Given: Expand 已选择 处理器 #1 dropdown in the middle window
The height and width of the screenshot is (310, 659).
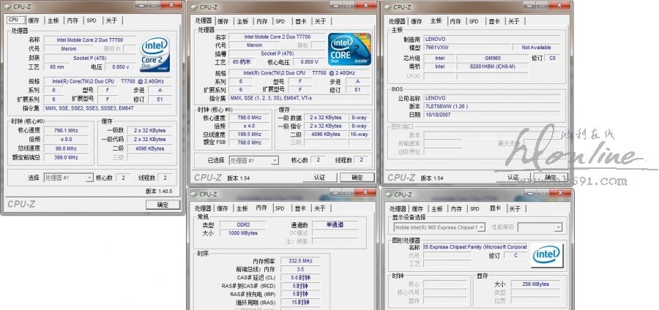Looking at the screenshot, I should (x=253, y=160).
